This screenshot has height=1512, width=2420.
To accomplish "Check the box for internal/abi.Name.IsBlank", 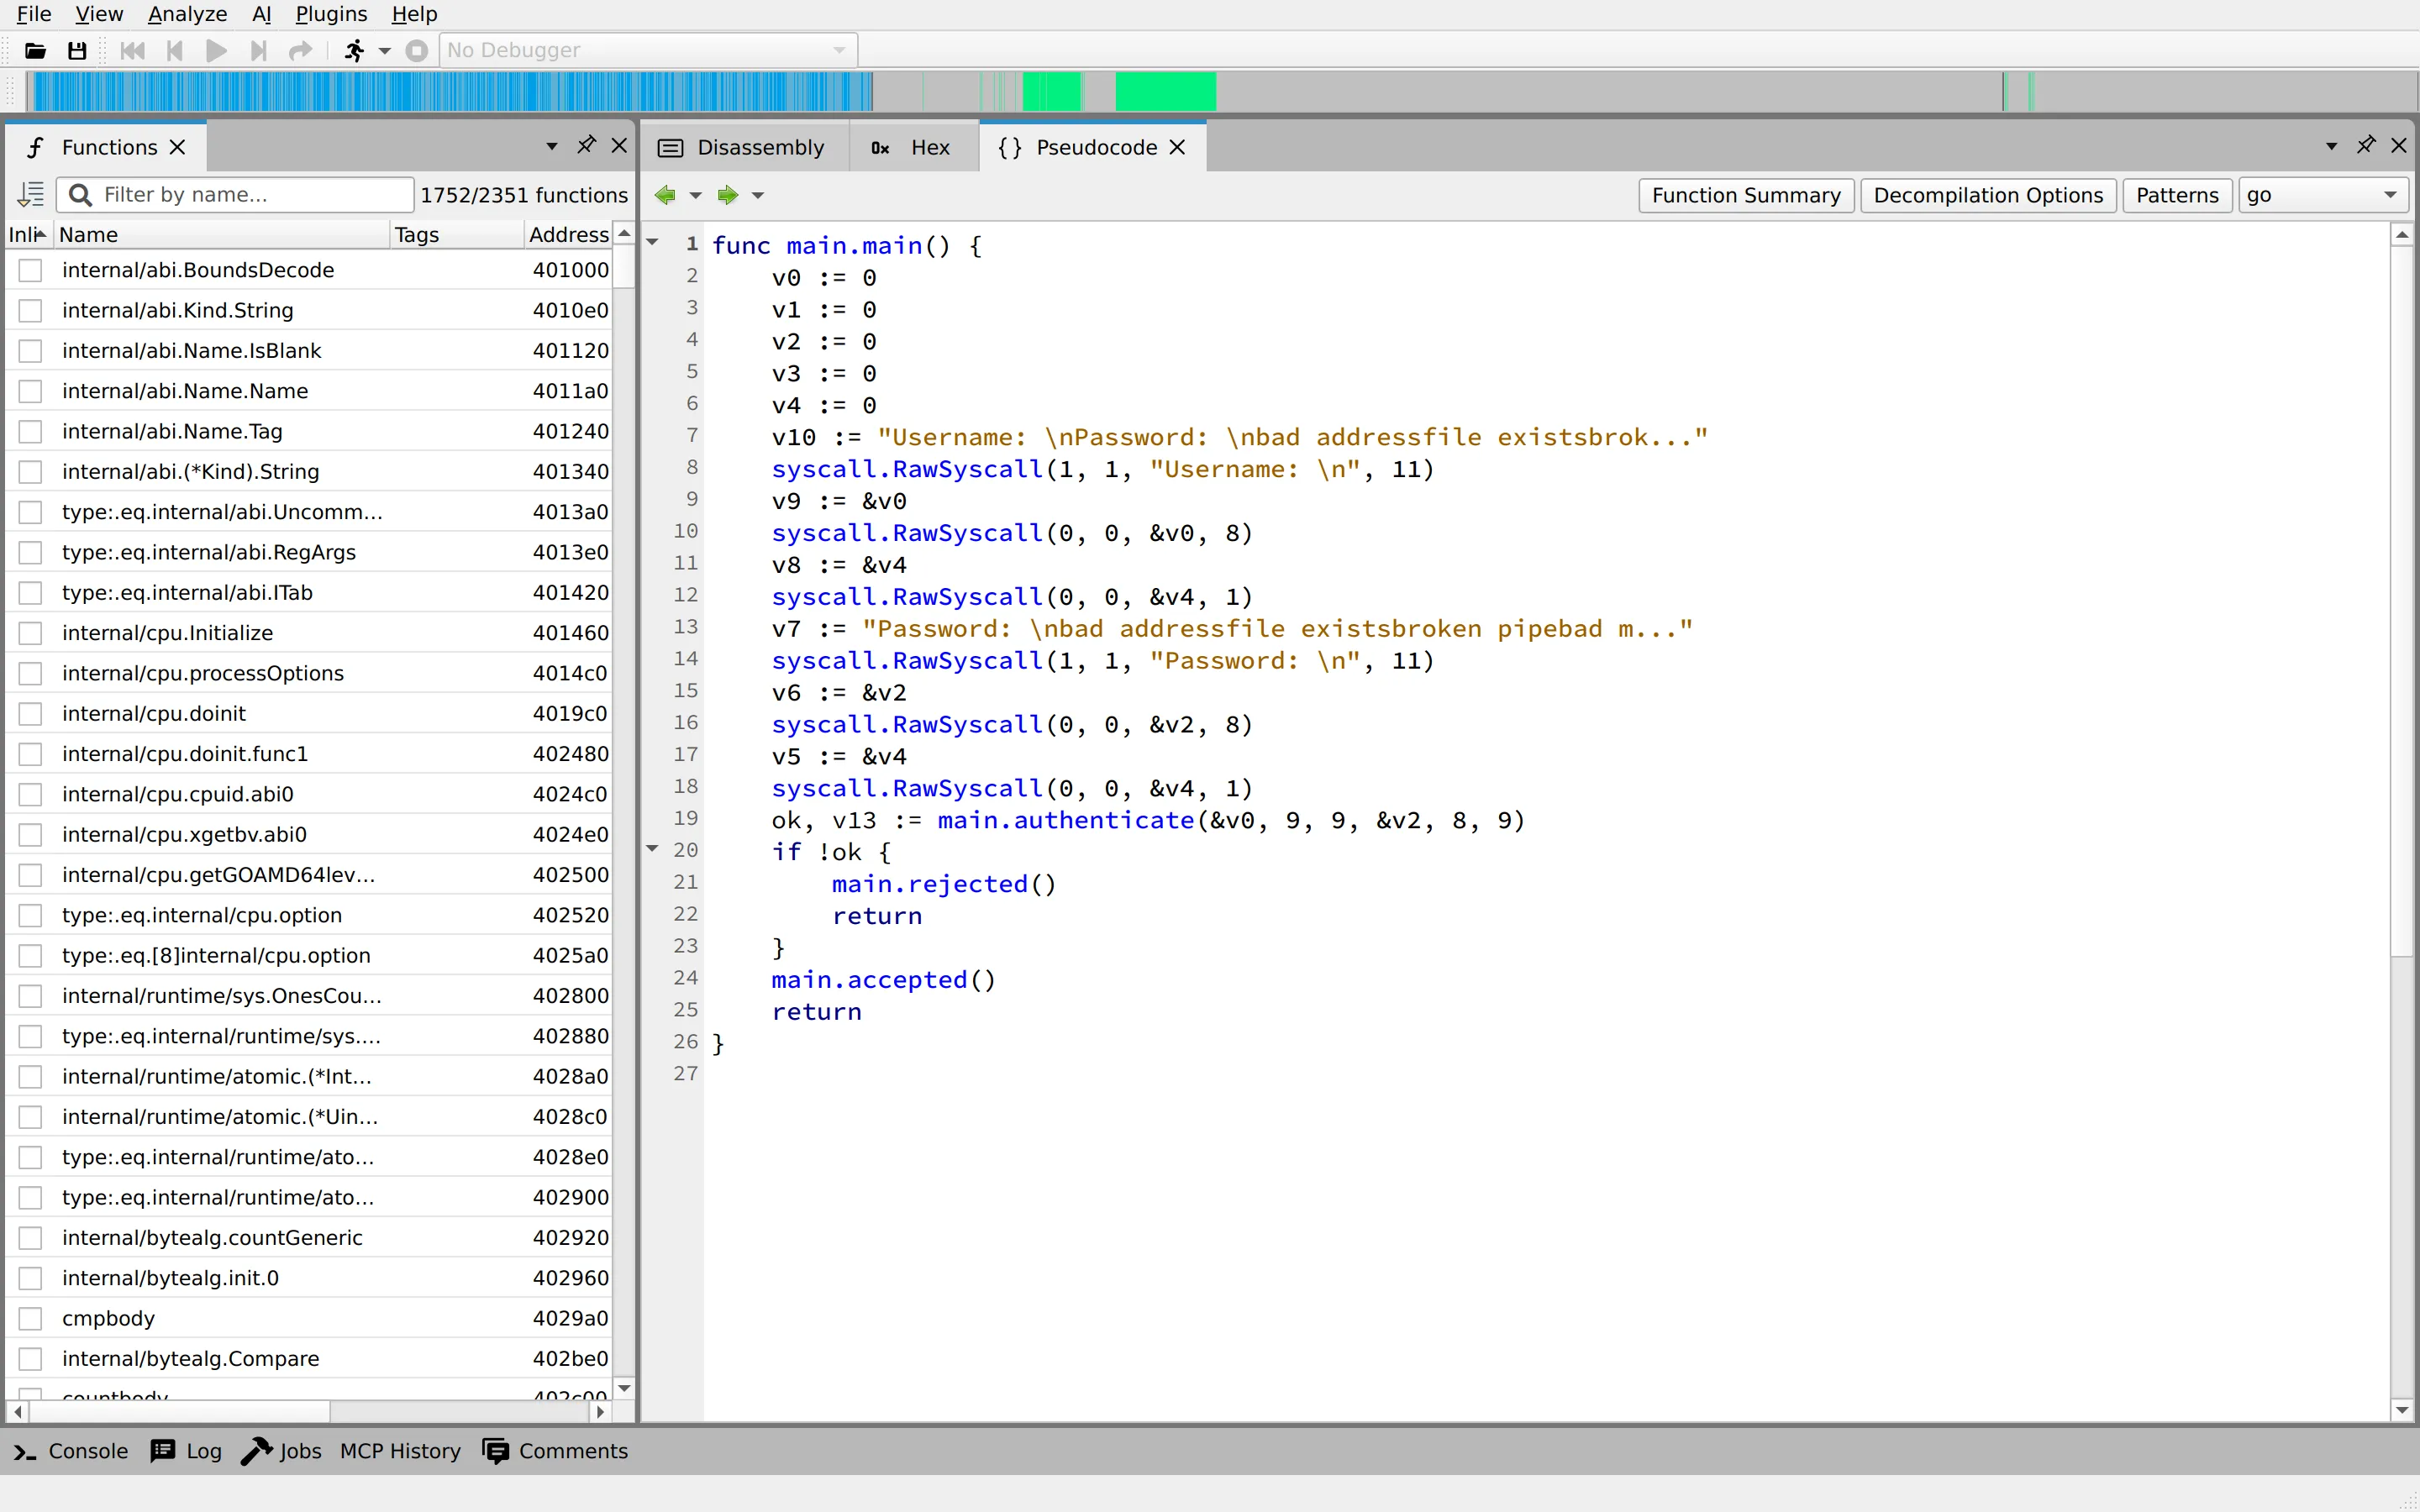I will point(31,351).
